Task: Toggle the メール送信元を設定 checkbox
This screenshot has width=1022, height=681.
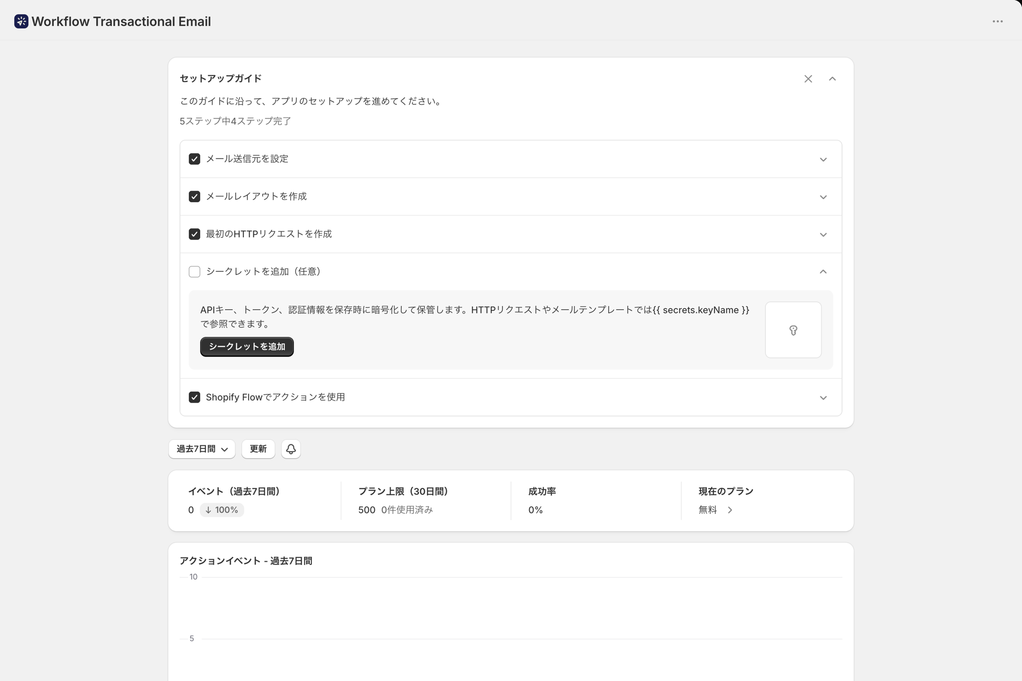Action: [x=194, y=159]
